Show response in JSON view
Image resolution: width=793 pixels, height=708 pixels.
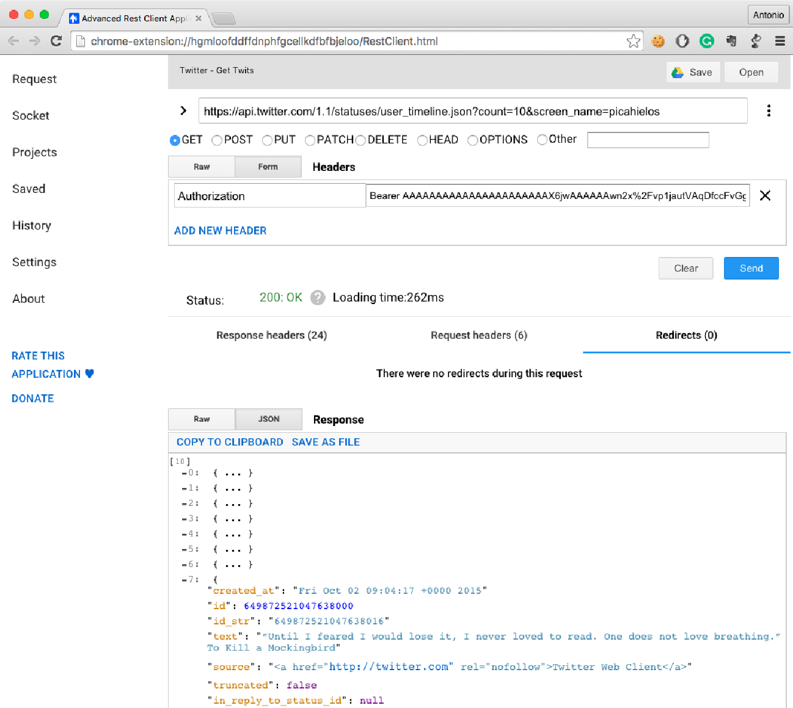269,419
